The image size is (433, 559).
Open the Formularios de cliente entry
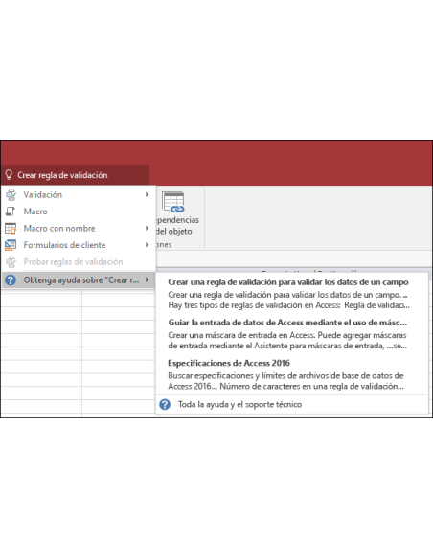tap(79, 245)
